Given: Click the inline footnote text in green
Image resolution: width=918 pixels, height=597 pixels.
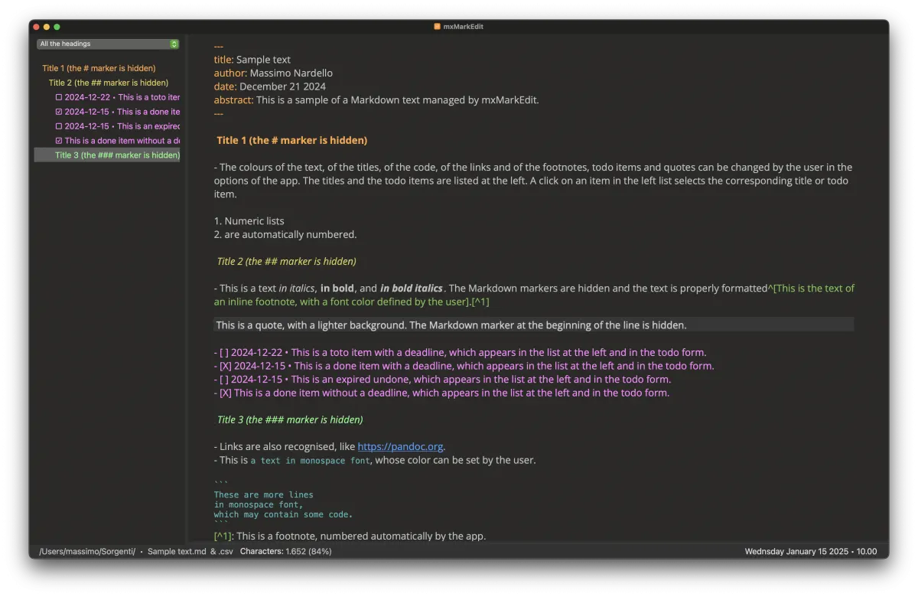Looking at the screenshot, I should tap(535, 295).
